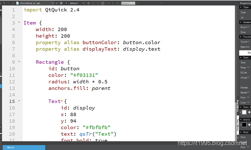Click the color value "#f03131"
Image resolution: width=251 pixels, height=150 pixels.
pos(84,75)
